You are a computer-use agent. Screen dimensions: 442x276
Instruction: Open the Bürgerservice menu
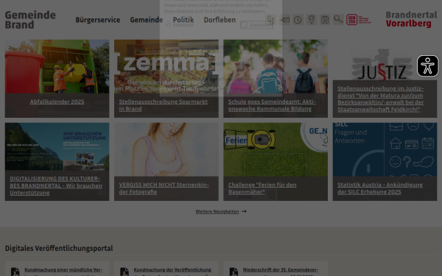98,20
